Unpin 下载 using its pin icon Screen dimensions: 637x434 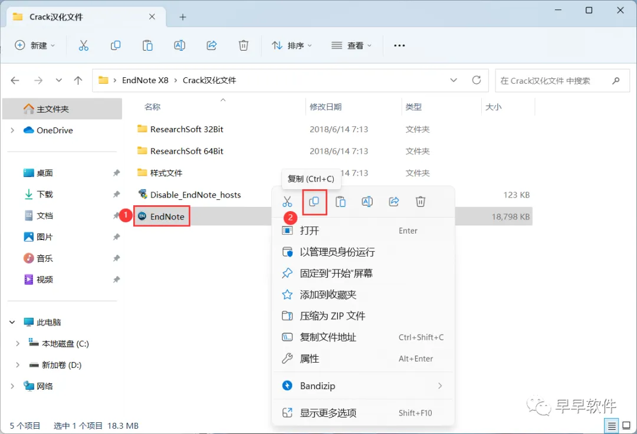116,194
